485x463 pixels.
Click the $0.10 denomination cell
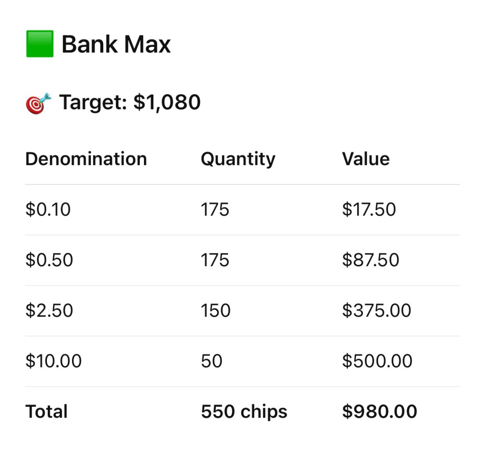(48, 210)
